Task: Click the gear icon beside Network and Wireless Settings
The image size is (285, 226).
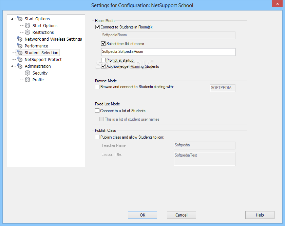Action: coord(20,39)
